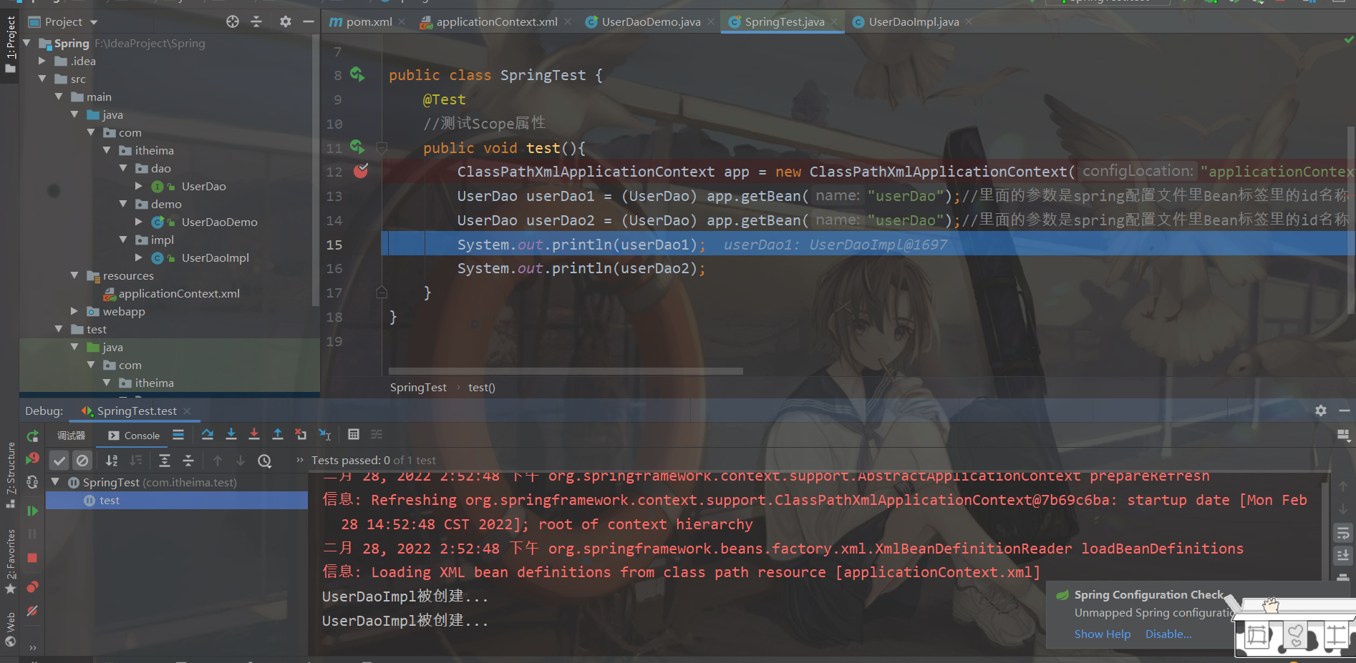The height and width of the screenshot is (663, 1356).
Task: Expand the .idea folder
Action: 42,61
